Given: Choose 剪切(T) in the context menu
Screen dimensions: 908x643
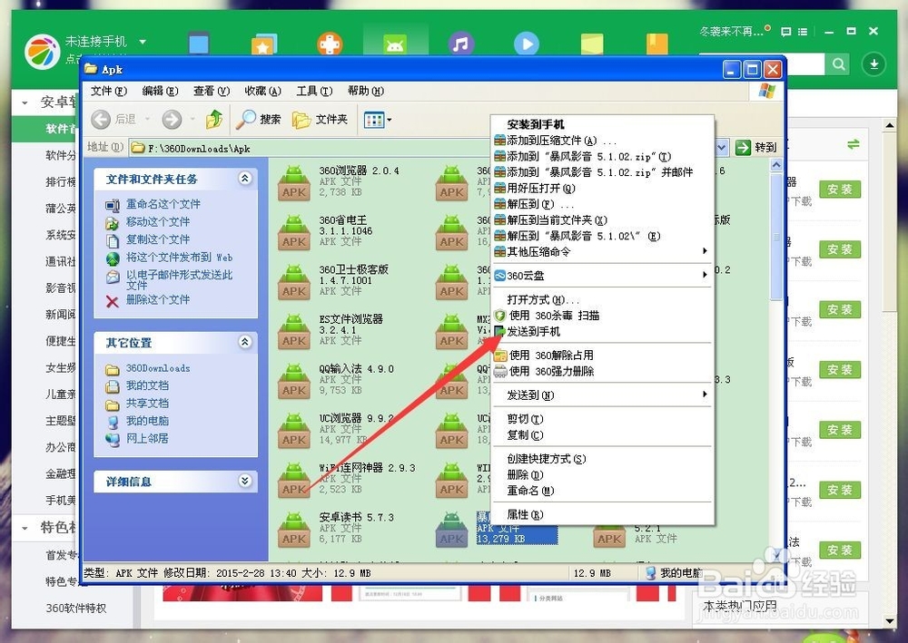Looking at the screenshot, I should [602, 419].
